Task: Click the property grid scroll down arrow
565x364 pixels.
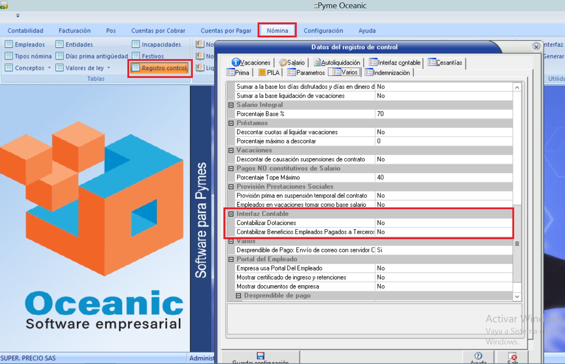Action: [x=517, y=296]
